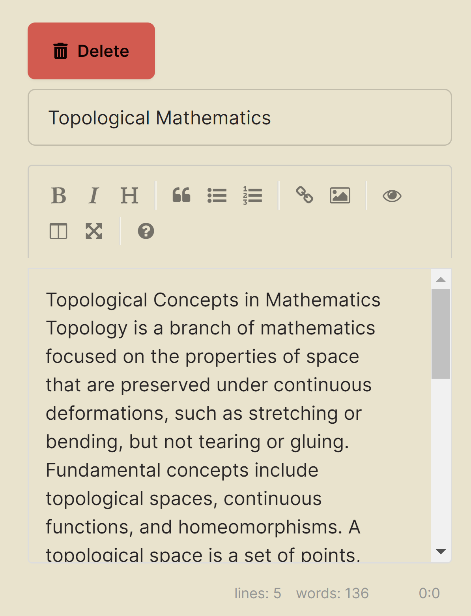Screen dimensions: 471x616
Task: Toggle side-by-side editing view
Action: [x=58, y=231]
